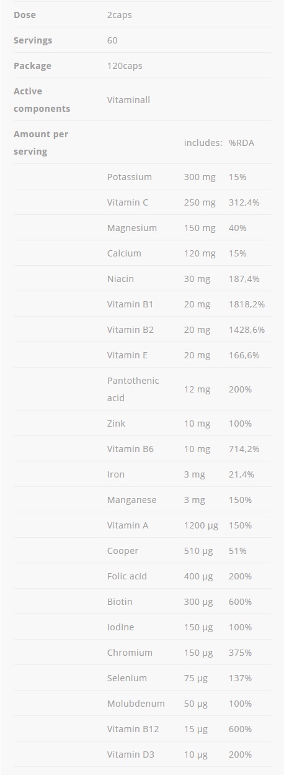284x775 pixels.
Task: Select the Zink ingredient label
Action: pos(116,424)
